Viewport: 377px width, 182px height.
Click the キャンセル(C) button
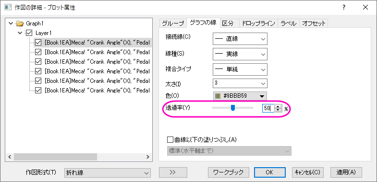(307, 172)
